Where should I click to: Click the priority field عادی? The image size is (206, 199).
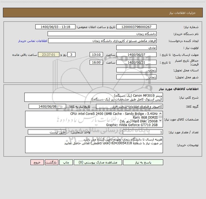coord(136,48)
